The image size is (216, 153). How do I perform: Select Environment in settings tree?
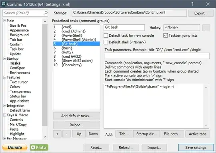pyautogui.click(x=20, y=73)
